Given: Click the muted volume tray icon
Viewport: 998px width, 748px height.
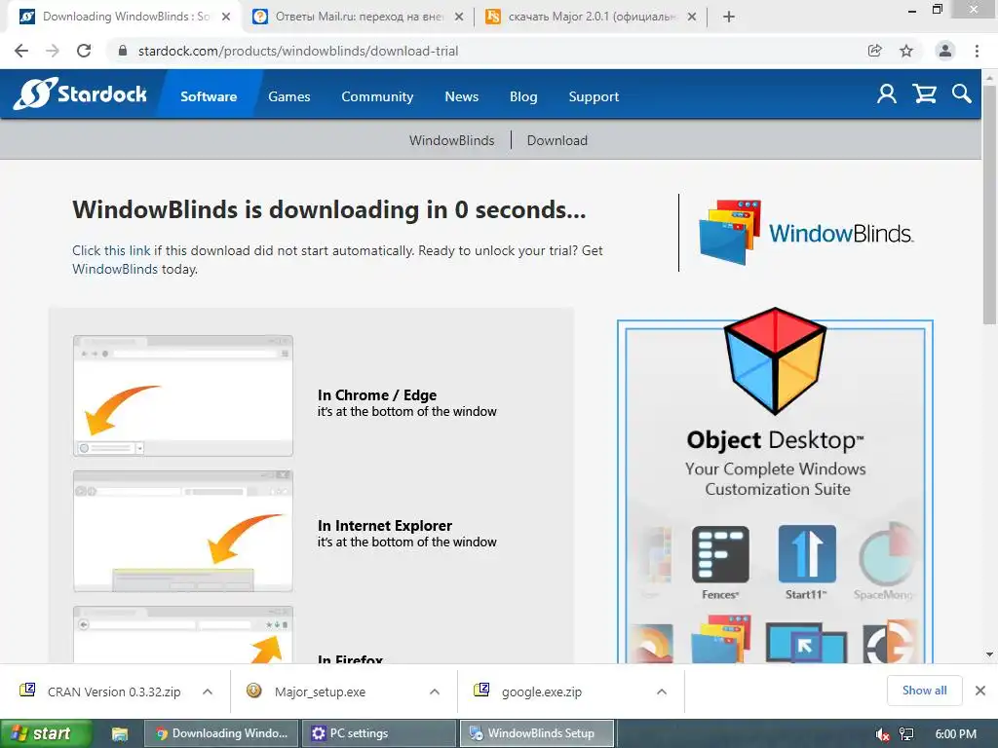Looking at the screenshot, I should (x=883, y=734).
